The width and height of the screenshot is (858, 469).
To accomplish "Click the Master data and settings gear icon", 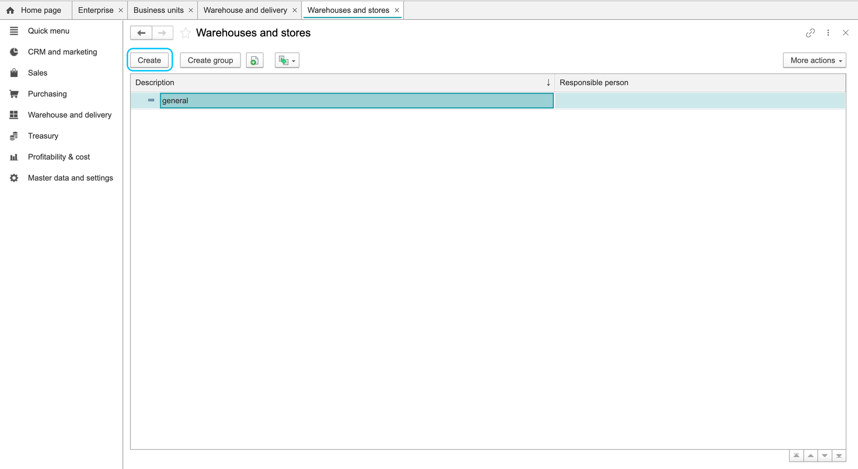I will pos(14,178).
